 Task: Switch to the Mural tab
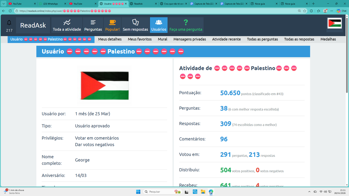(163, 39)
